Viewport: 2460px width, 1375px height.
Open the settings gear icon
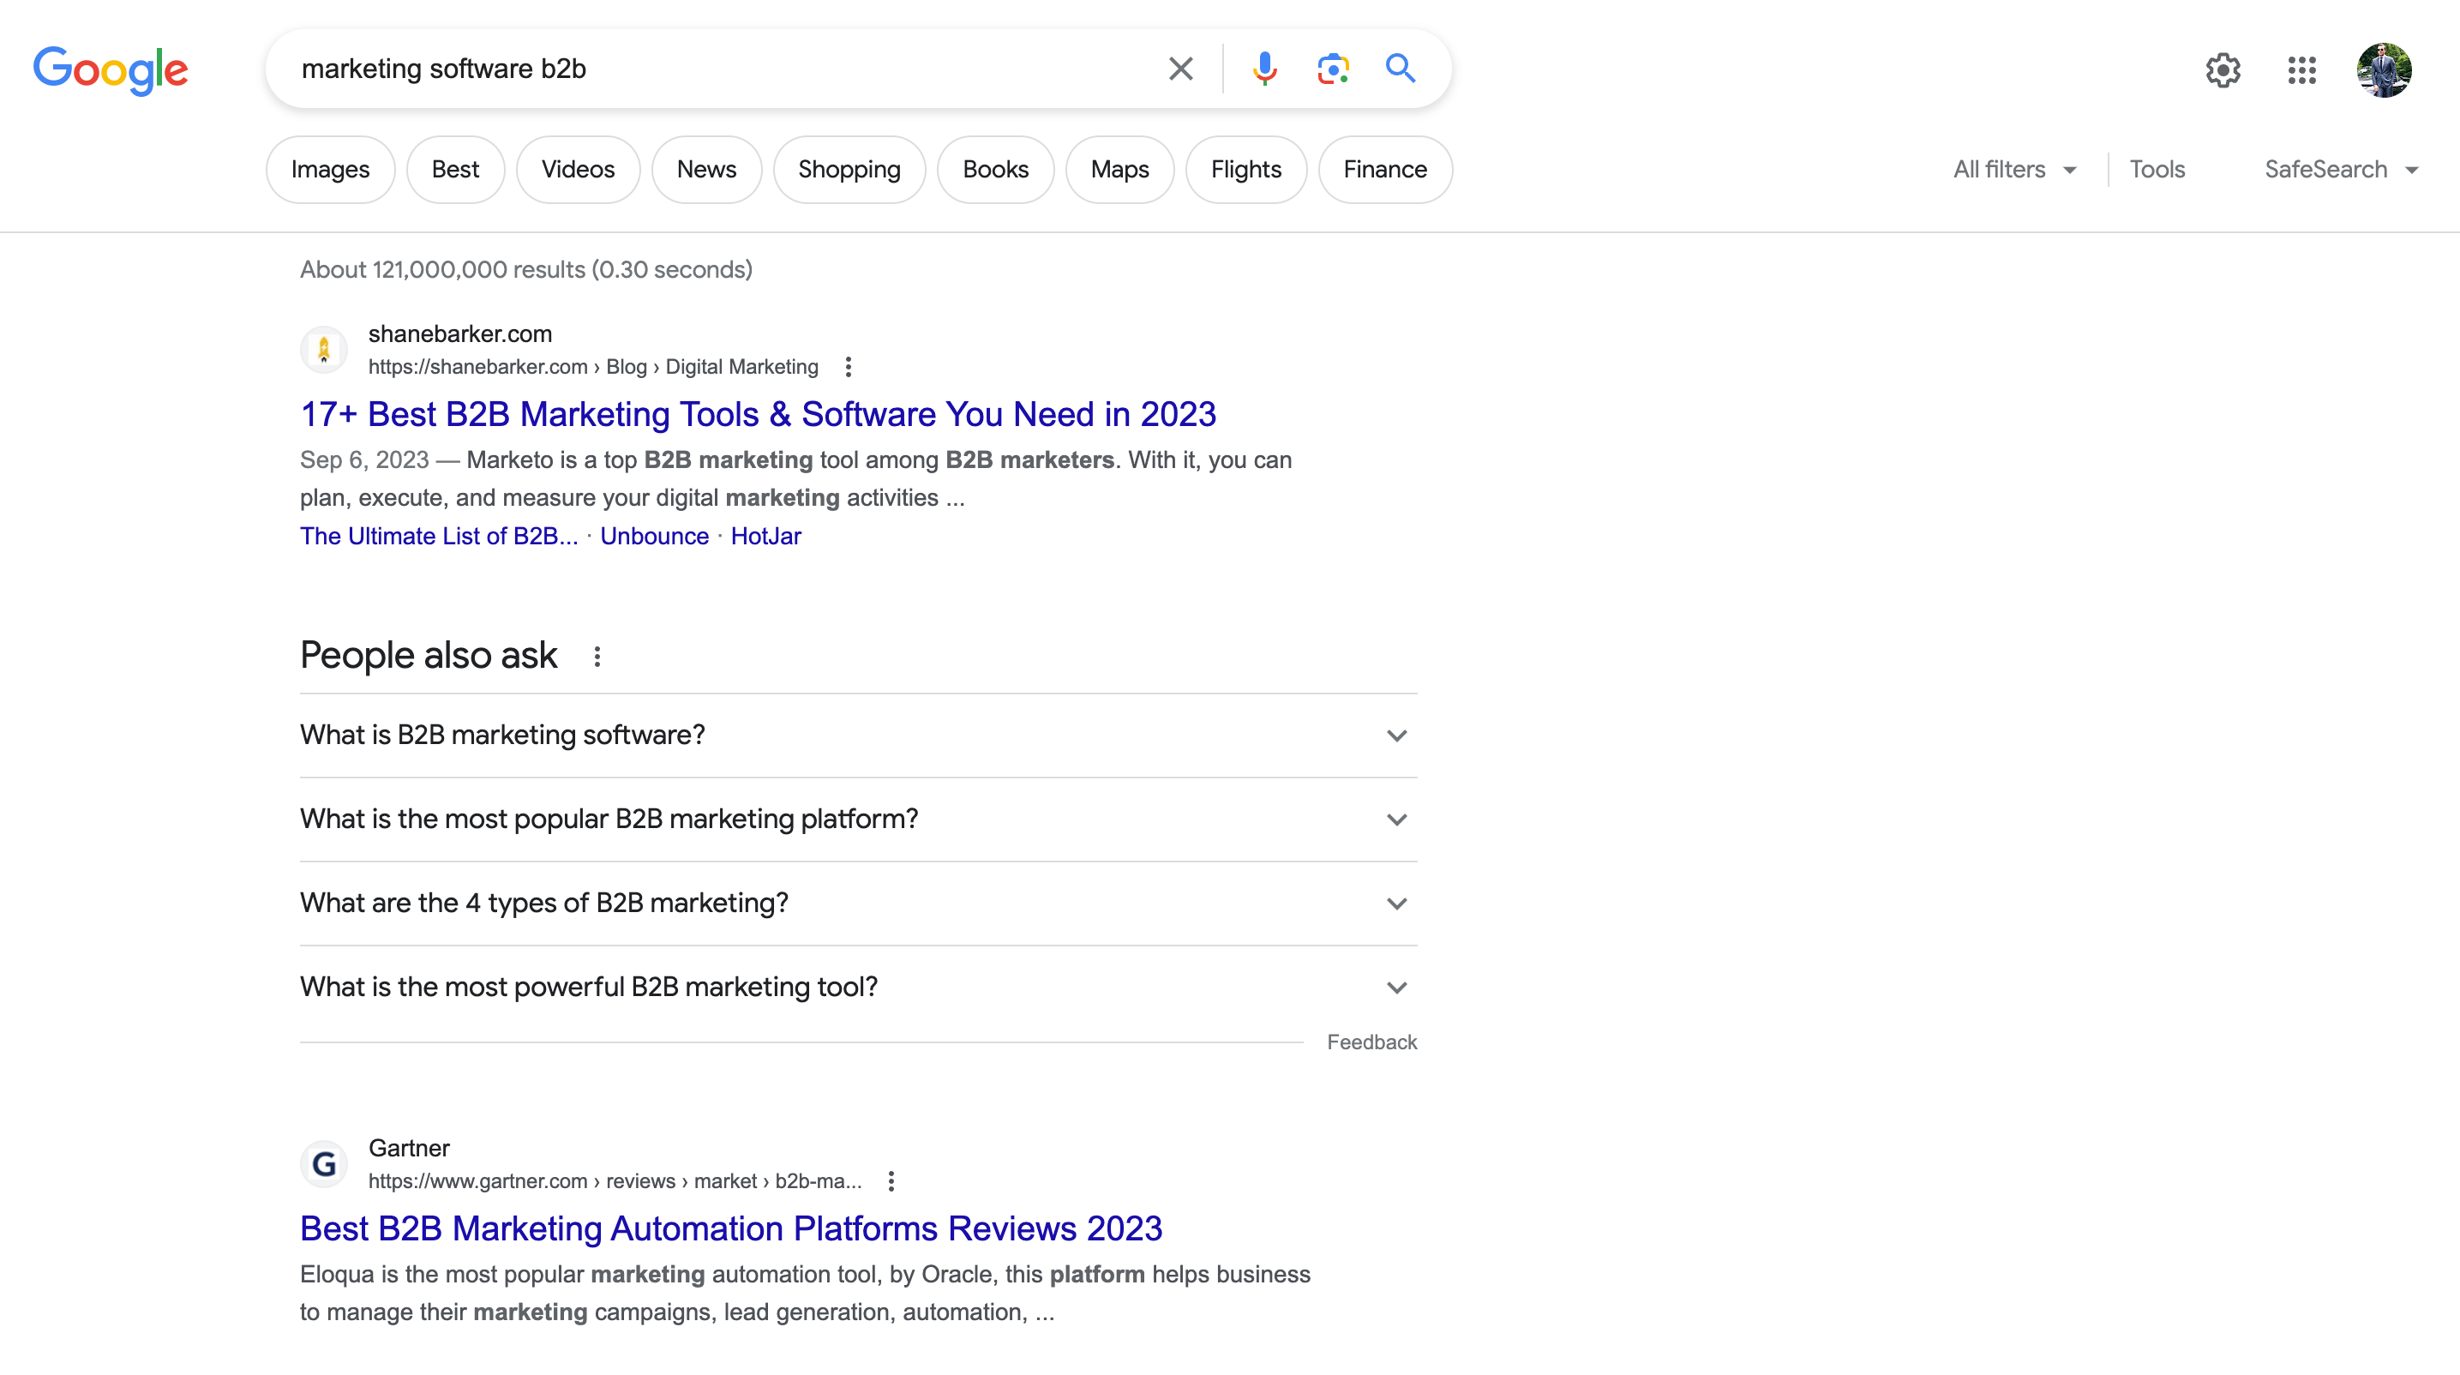coord(2223,69)
